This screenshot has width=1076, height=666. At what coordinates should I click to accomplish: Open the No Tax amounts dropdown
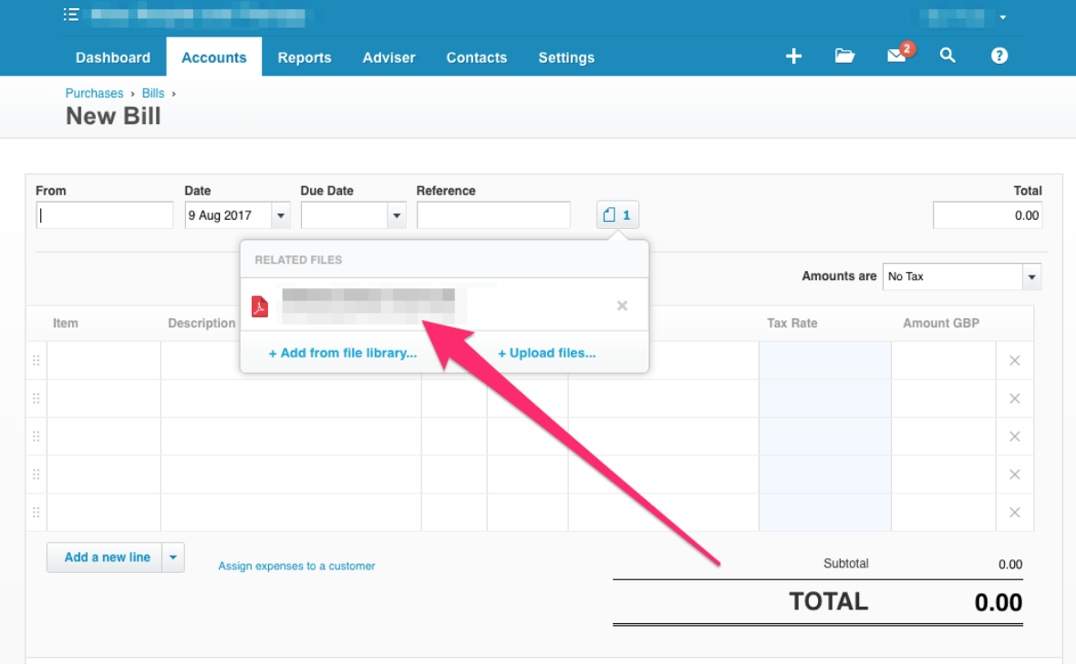click(x=1031, y=276)
